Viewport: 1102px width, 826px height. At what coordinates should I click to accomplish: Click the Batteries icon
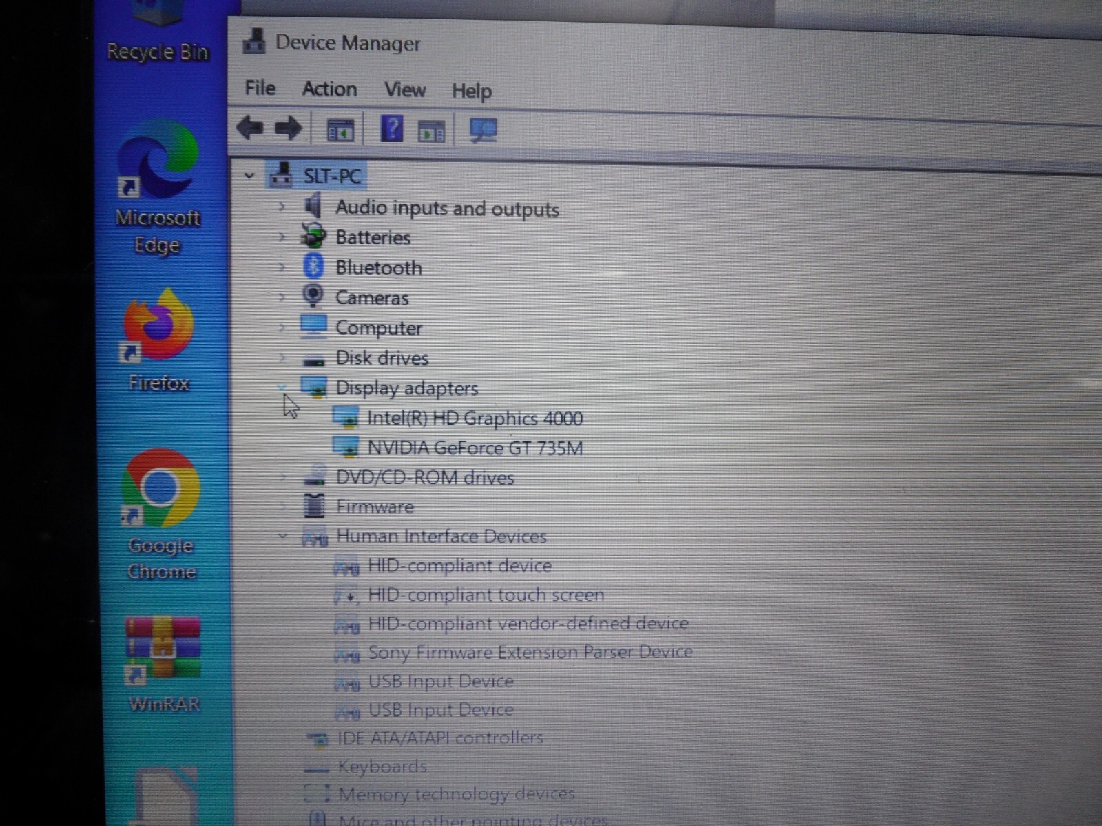pos(313,236)
